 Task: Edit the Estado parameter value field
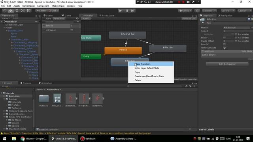pyautogui.click(x=75, y=26)
